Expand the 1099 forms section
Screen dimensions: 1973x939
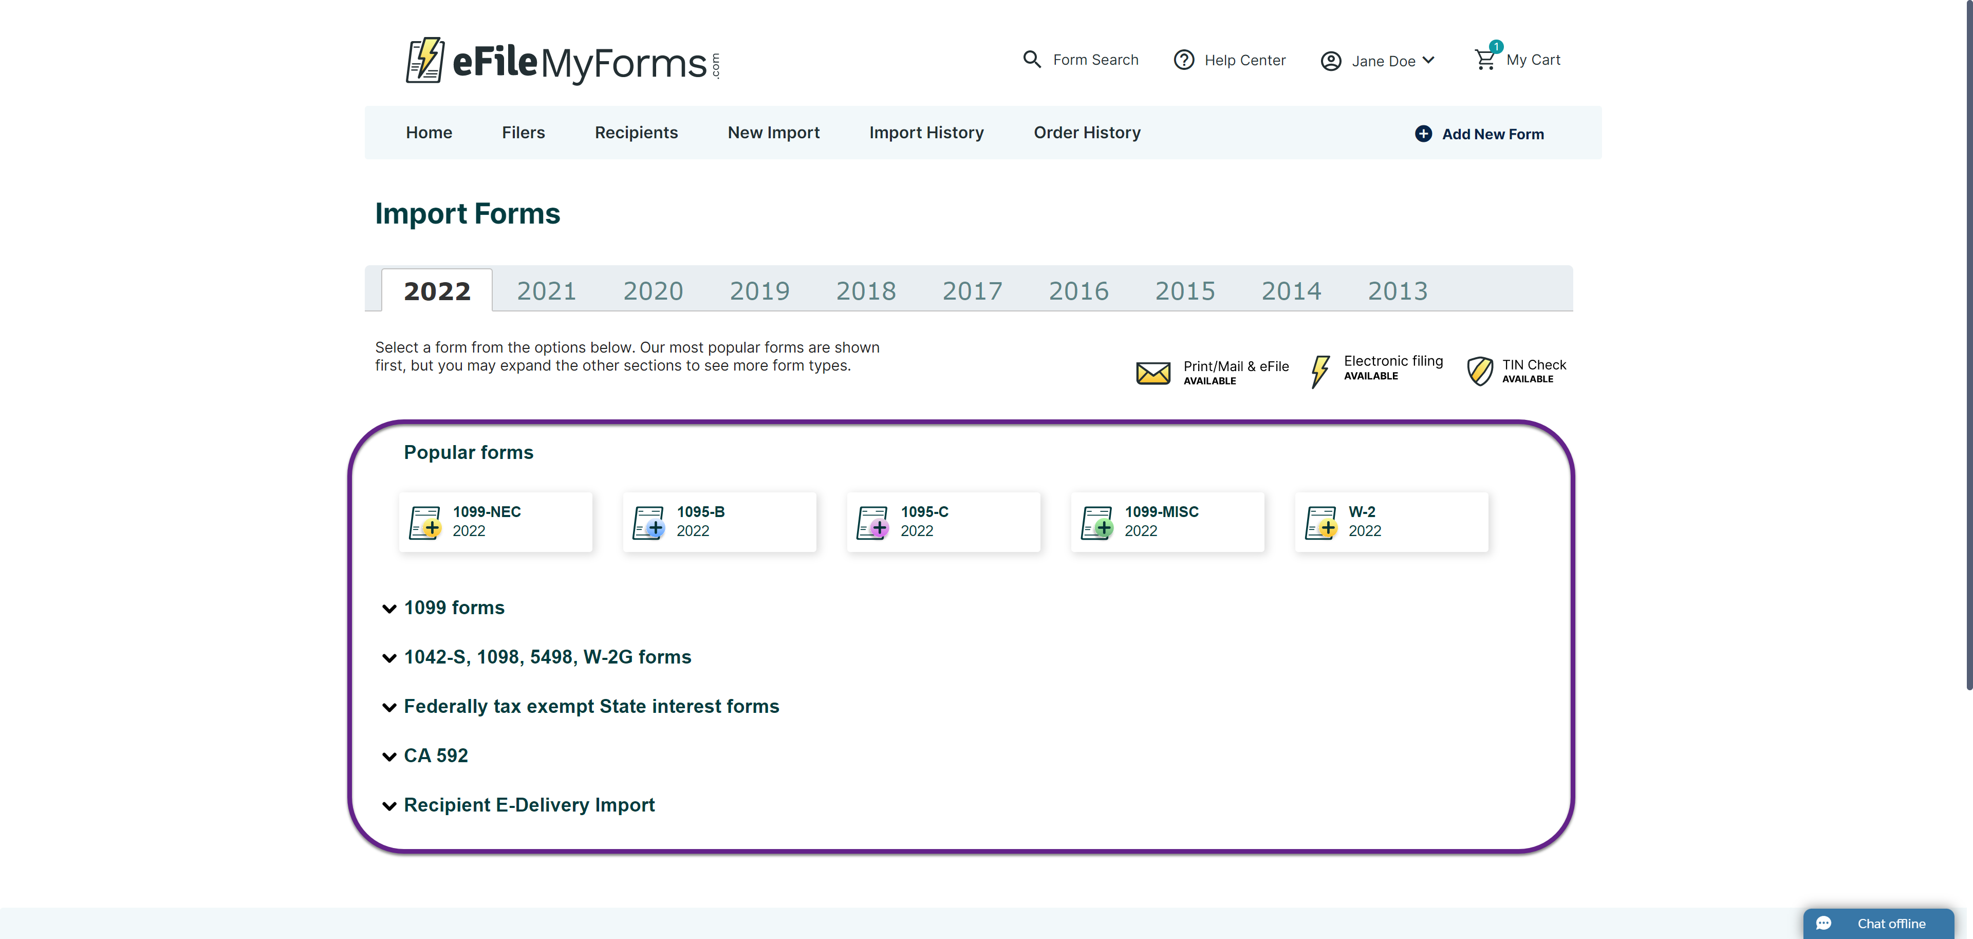(454, 608)
